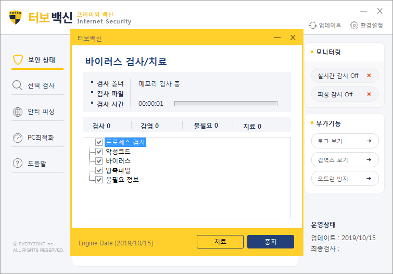Open 환경설정 gear icon

[x=354, y=25]
